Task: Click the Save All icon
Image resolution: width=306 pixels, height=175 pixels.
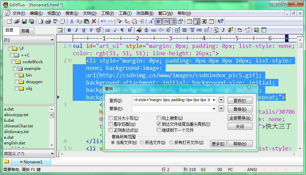Action: (32, 21)
